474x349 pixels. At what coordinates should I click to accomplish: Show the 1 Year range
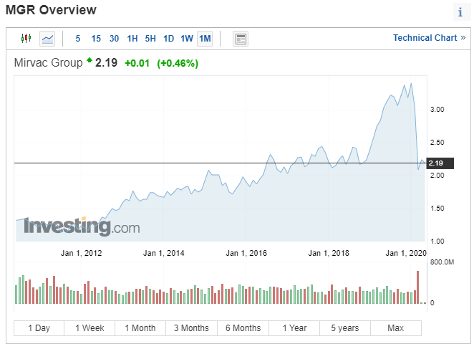click(294, 328)
